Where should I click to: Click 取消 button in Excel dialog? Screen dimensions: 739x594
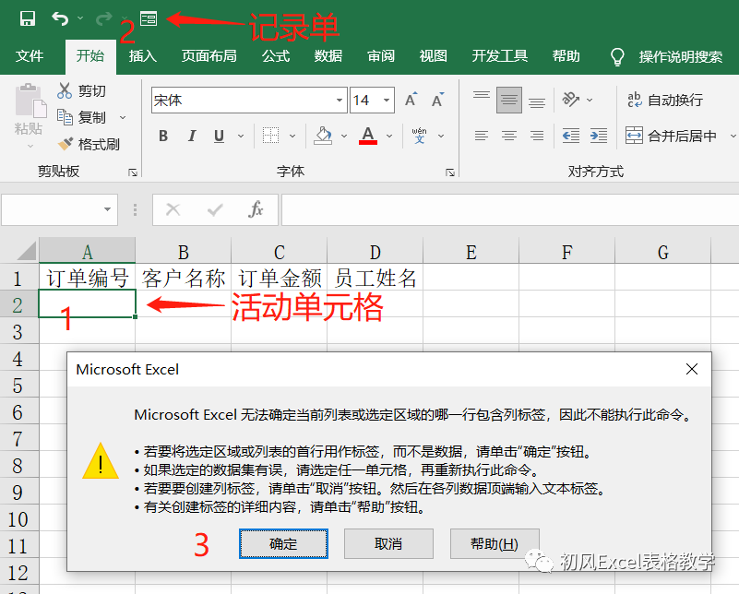tap(388, 543)
